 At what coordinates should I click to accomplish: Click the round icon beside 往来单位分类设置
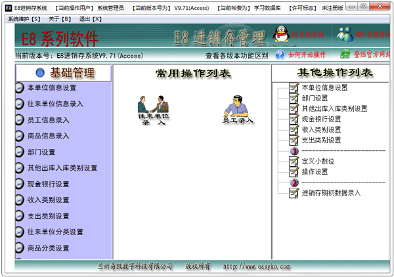[x=20, y=232]
